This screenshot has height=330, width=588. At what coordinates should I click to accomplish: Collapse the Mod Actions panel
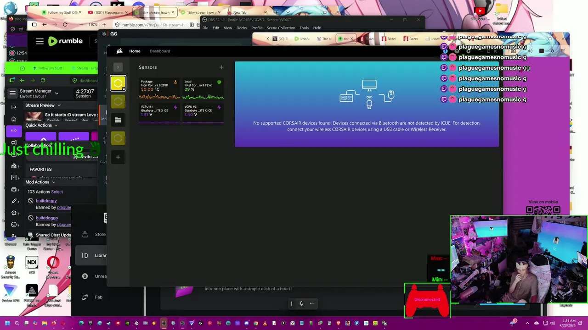tap(53, 182)
